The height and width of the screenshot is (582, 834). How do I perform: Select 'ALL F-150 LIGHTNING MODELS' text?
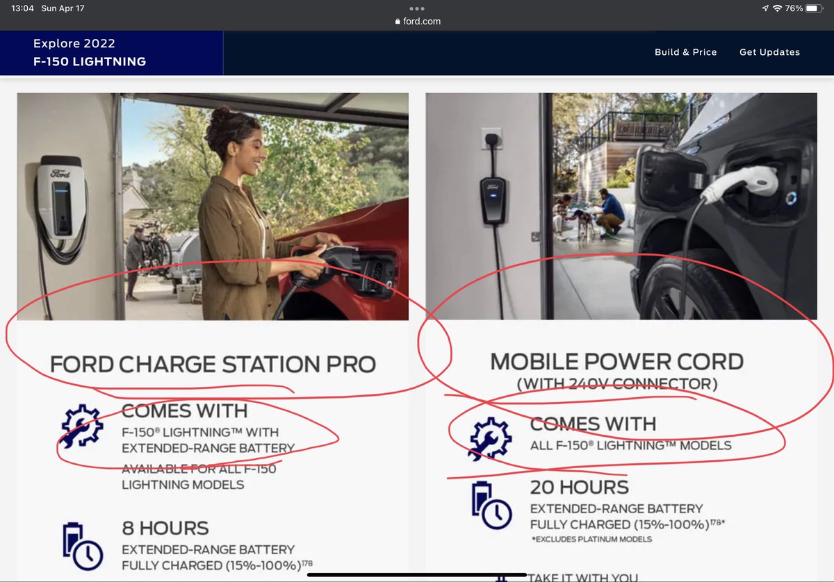630,445
